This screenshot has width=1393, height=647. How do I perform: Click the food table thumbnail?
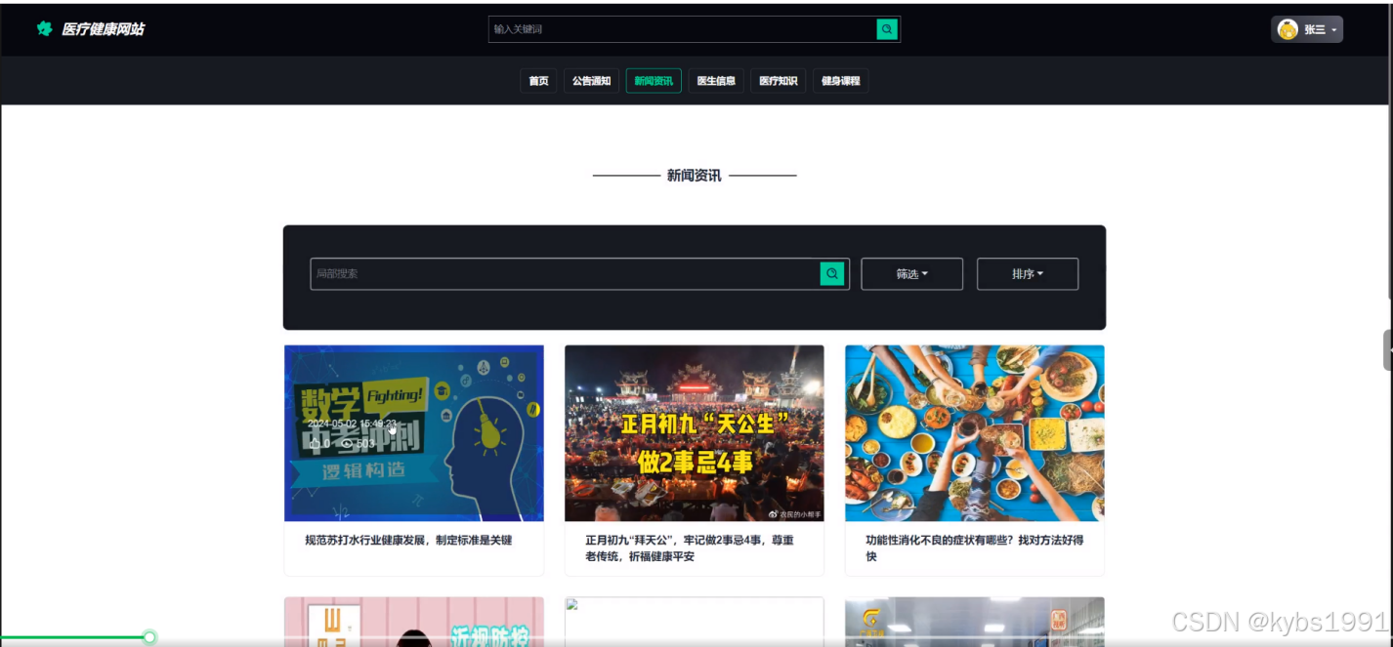(975, 433)
